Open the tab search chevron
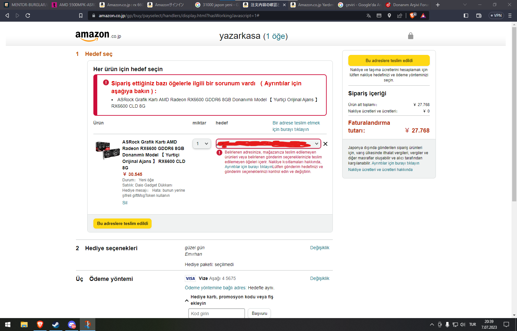517x331 pixels. (x=465, y=5)
